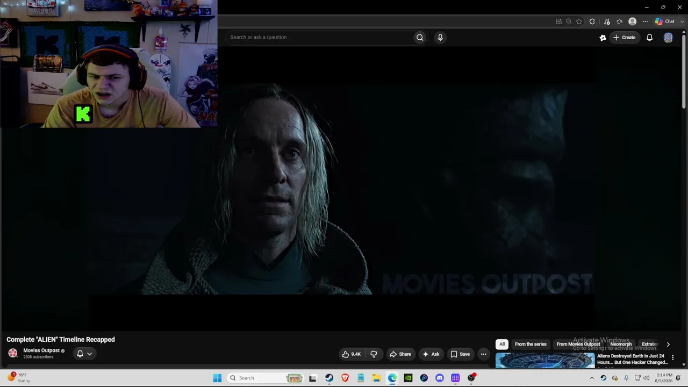Save the video to a playlist
688x387 pixels.
point(460,354)
